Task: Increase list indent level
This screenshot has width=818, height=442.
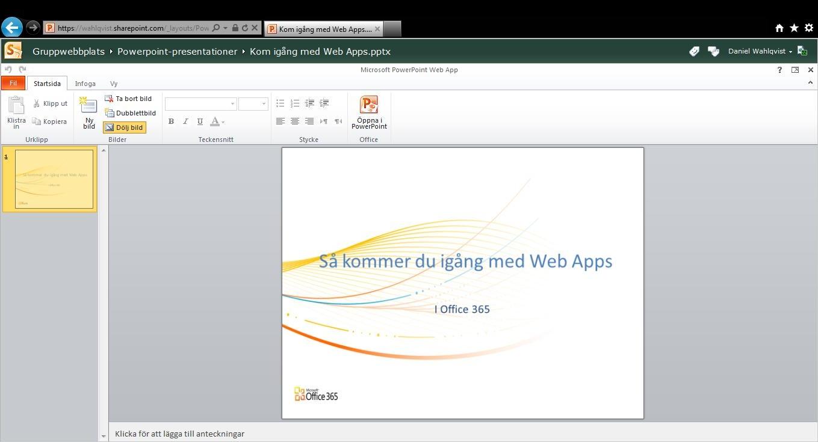Action: coord(324,103)
